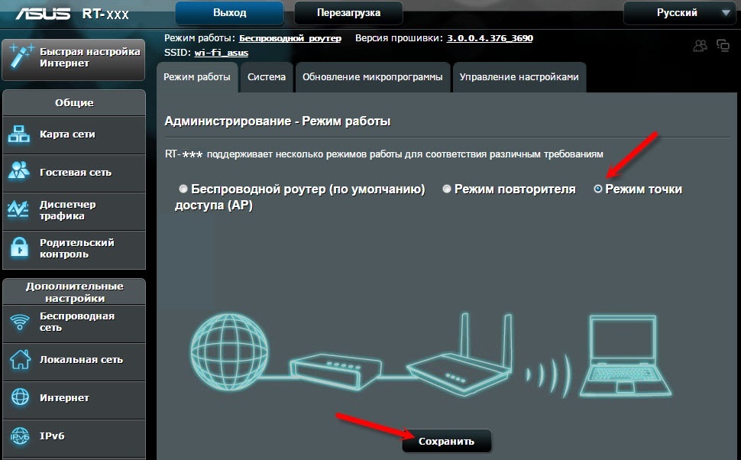Click the Сохранить button
This screenshot has width=741, height=460.
[x=447, y=441]
